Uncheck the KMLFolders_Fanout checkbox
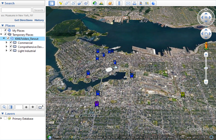This screenshot has height=140, width=216. (x=8, y=38)
